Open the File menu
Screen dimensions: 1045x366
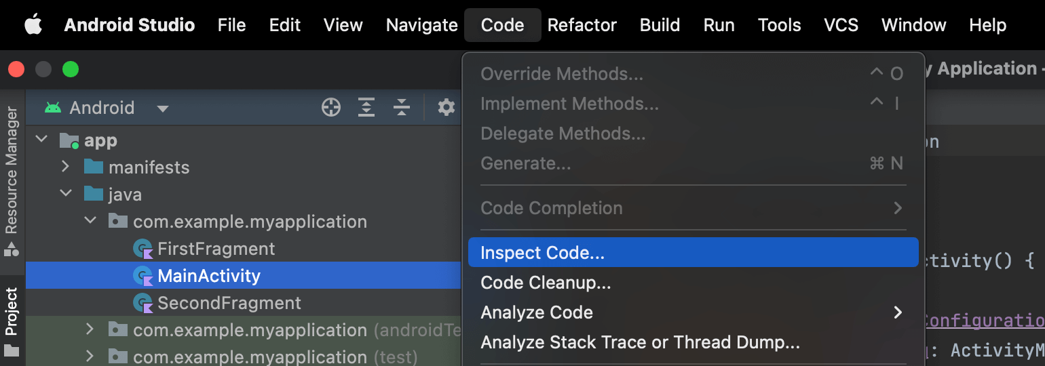point(232,25)
